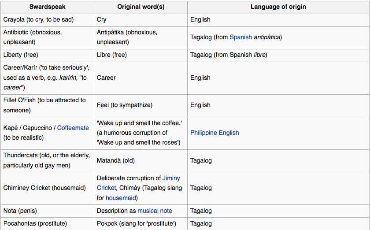Click the Pocahontas (prostitute) cell

pos(35,223)
